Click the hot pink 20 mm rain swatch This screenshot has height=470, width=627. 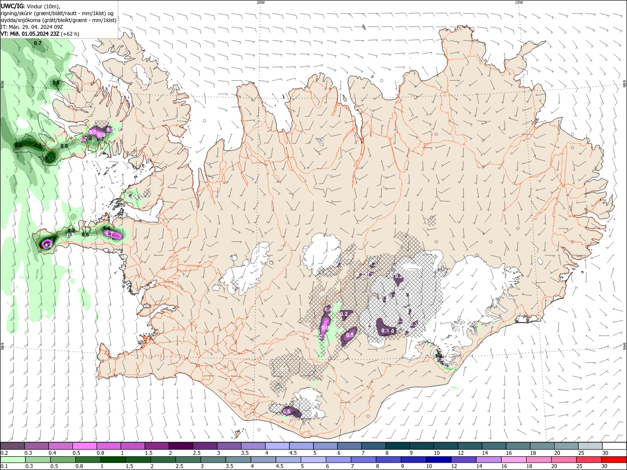pyautogui.click(x=564, y=460)
